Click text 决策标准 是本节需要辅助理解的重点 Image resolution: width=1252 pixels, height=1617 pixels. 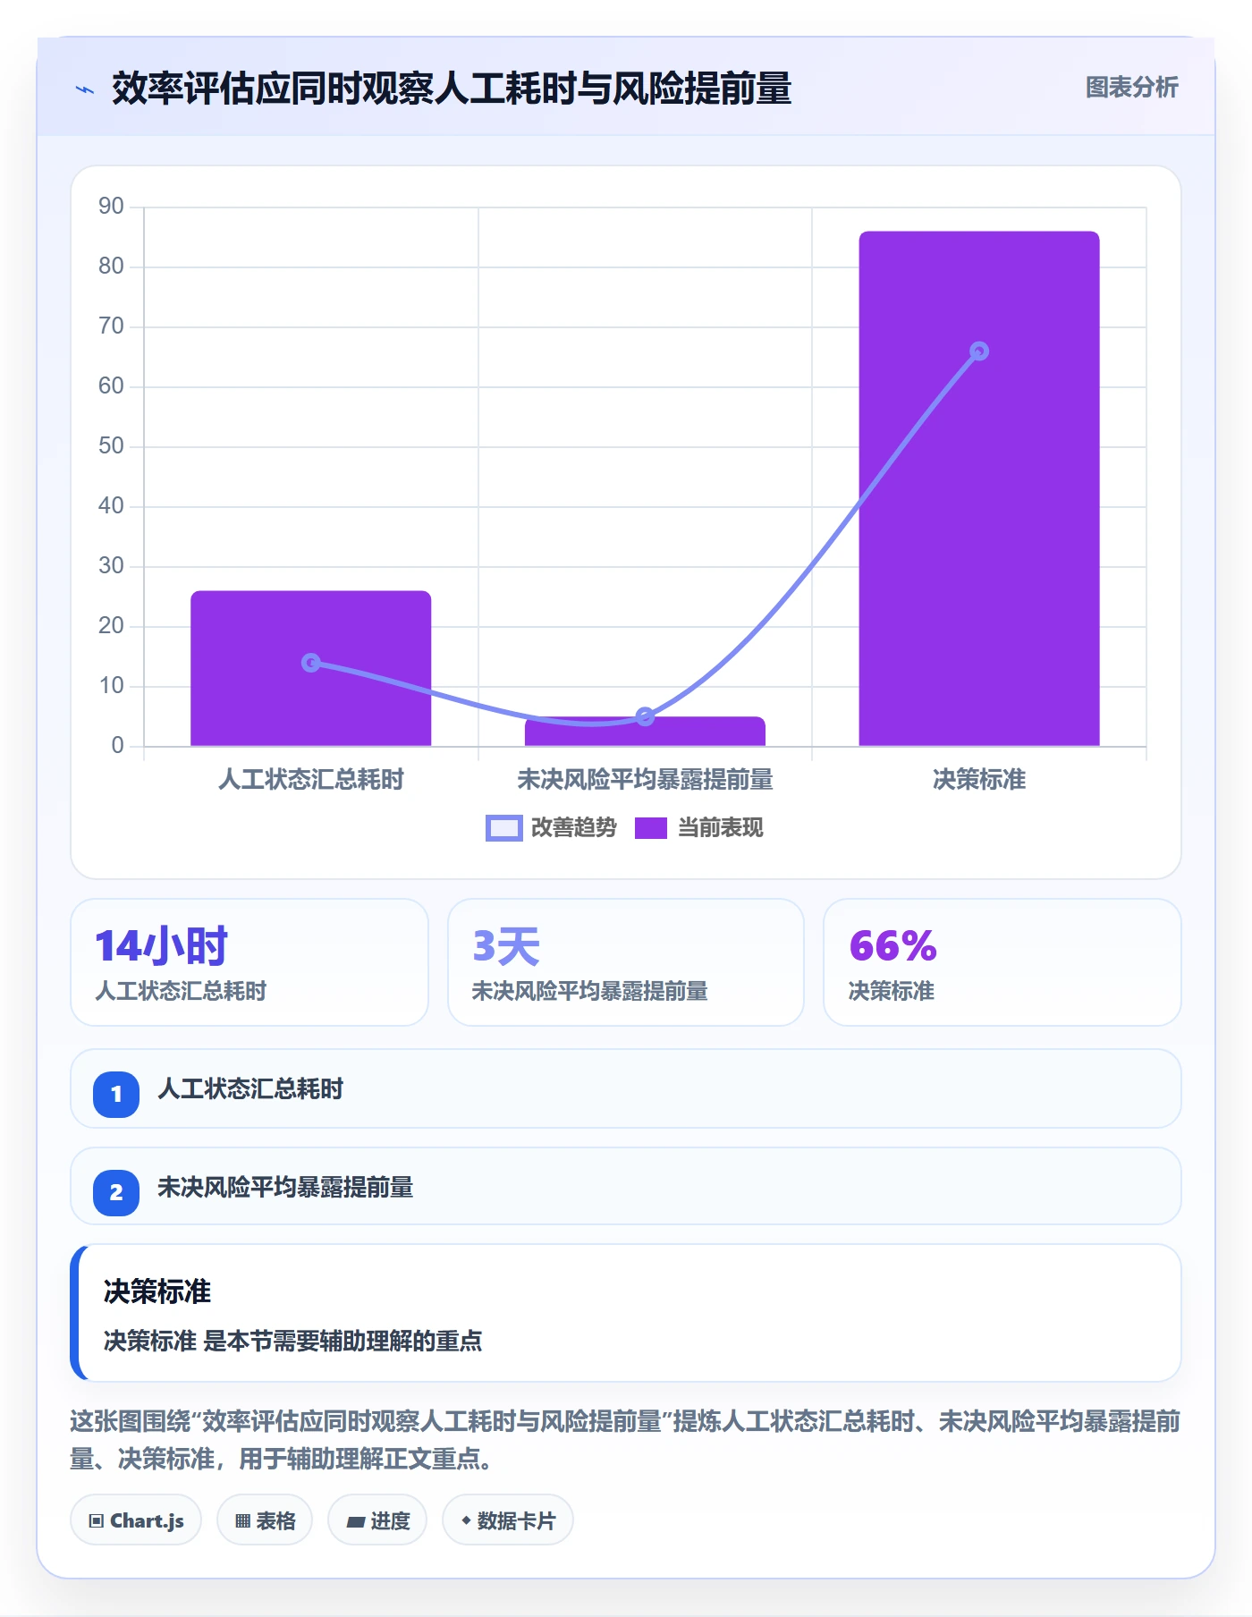point(293,1341)
